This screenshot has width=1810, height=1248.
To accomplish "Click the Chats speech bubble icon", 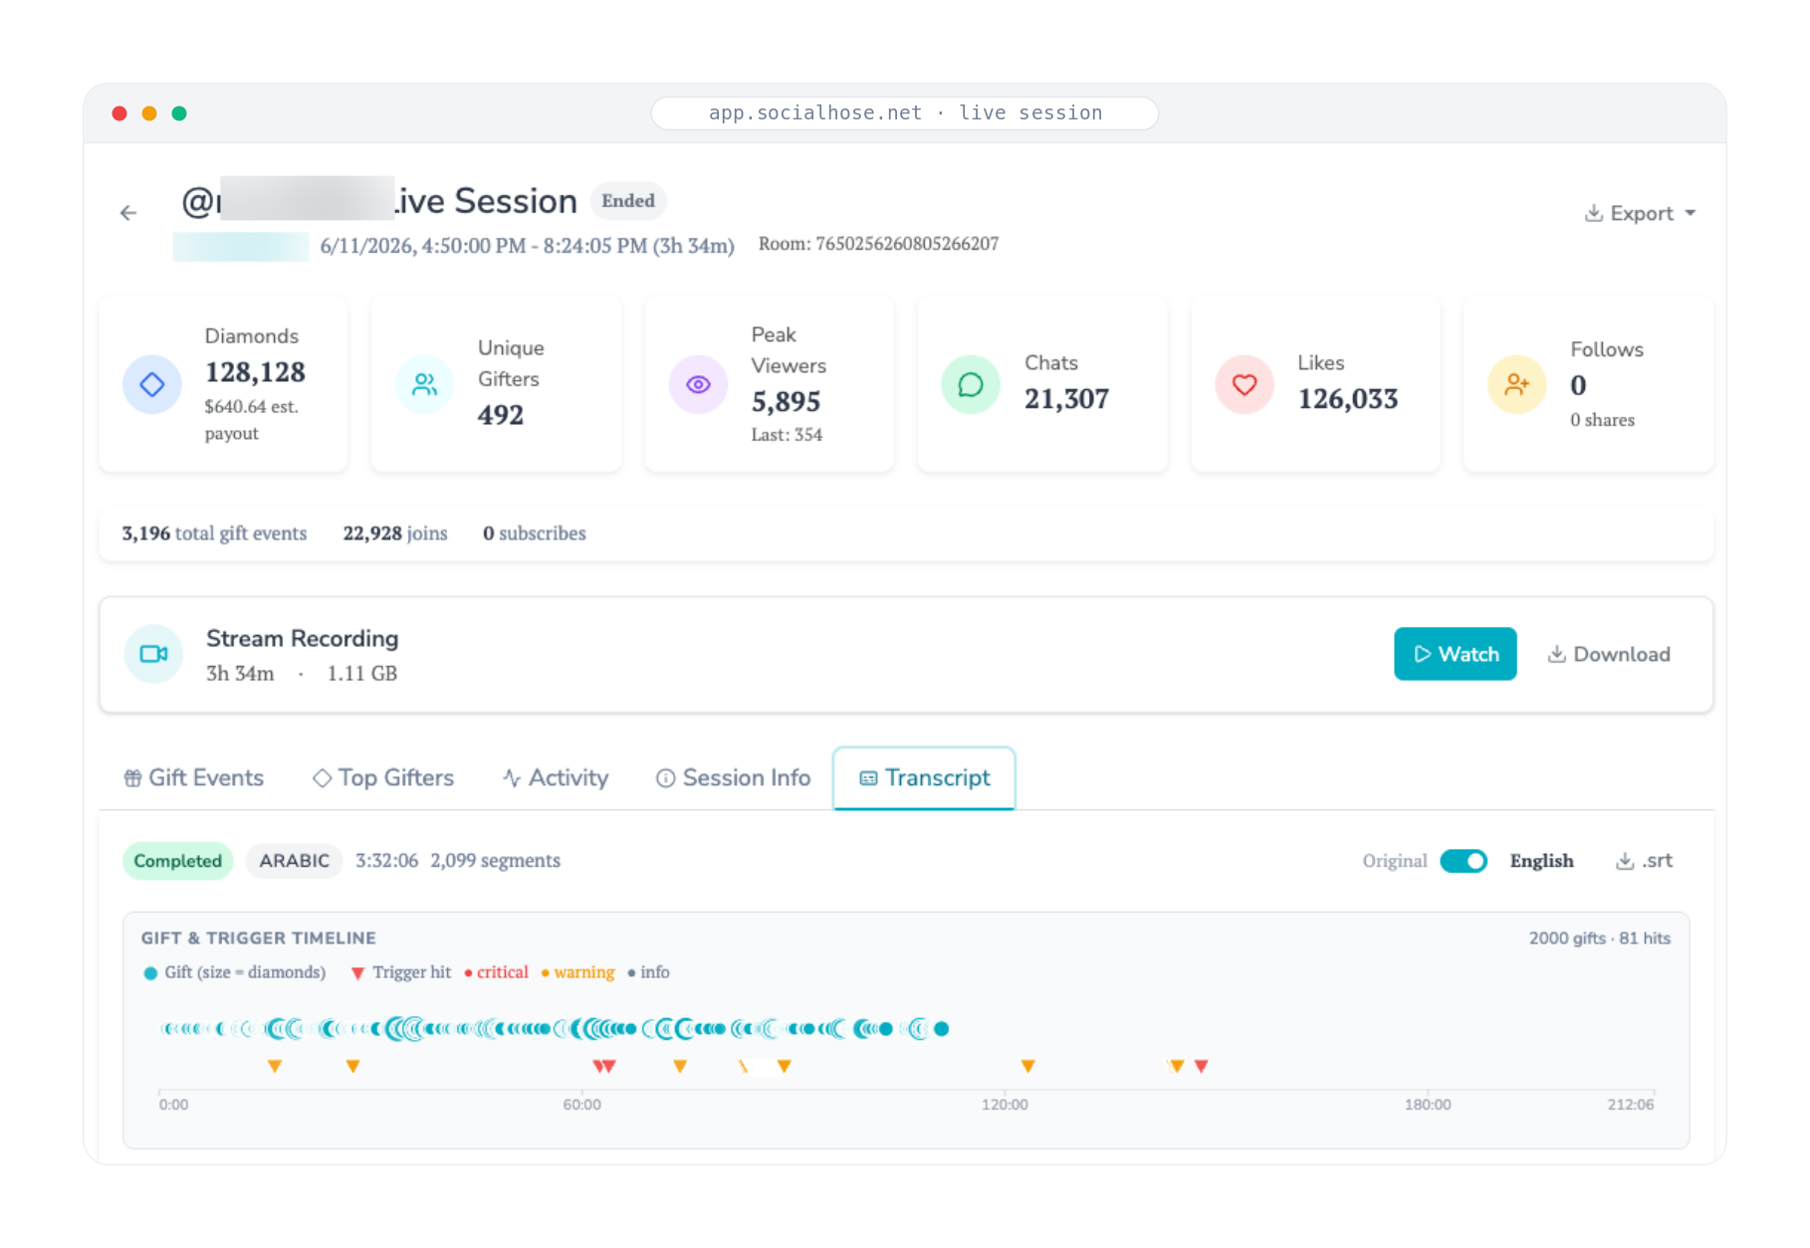I will pos(971,384).
